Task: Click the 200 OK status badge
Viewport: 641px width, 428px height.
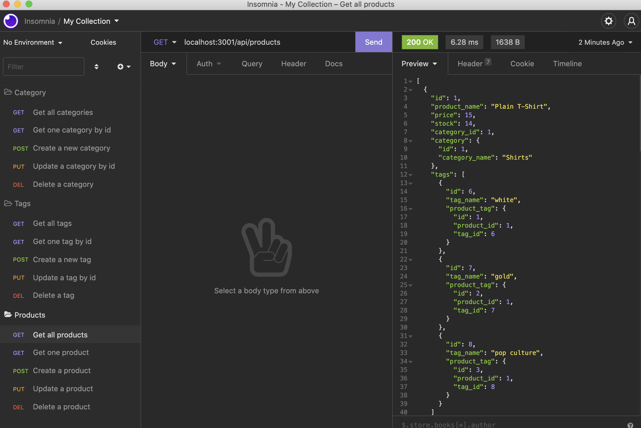Action: click(420, 42)
